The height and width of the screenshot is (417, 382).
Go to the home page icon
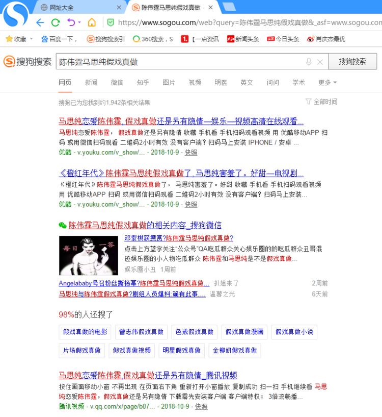click(x=92, y=22)
